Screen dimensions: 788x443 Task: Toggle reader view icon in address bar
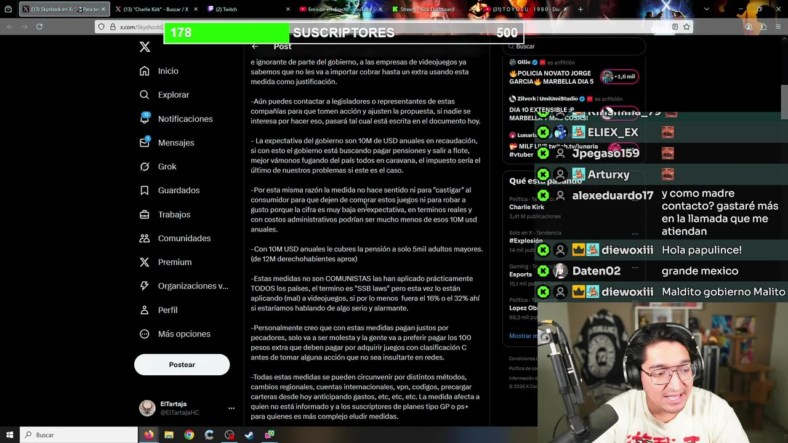click(675, 26)
